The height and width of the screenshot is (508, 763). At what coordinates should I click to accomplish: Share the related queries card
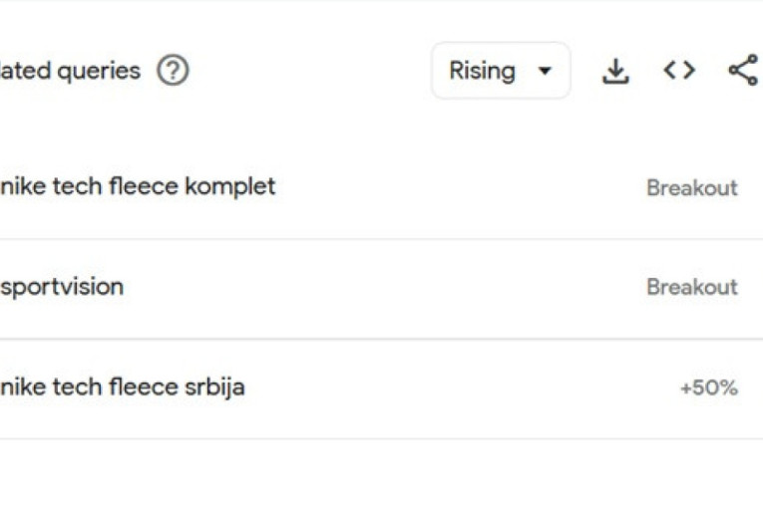click(742, 71)
